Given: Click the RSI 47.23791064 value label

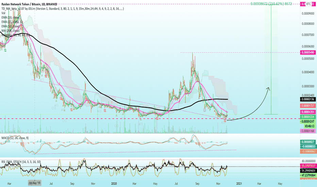Looking at the screenshot, I should (308, 175).
